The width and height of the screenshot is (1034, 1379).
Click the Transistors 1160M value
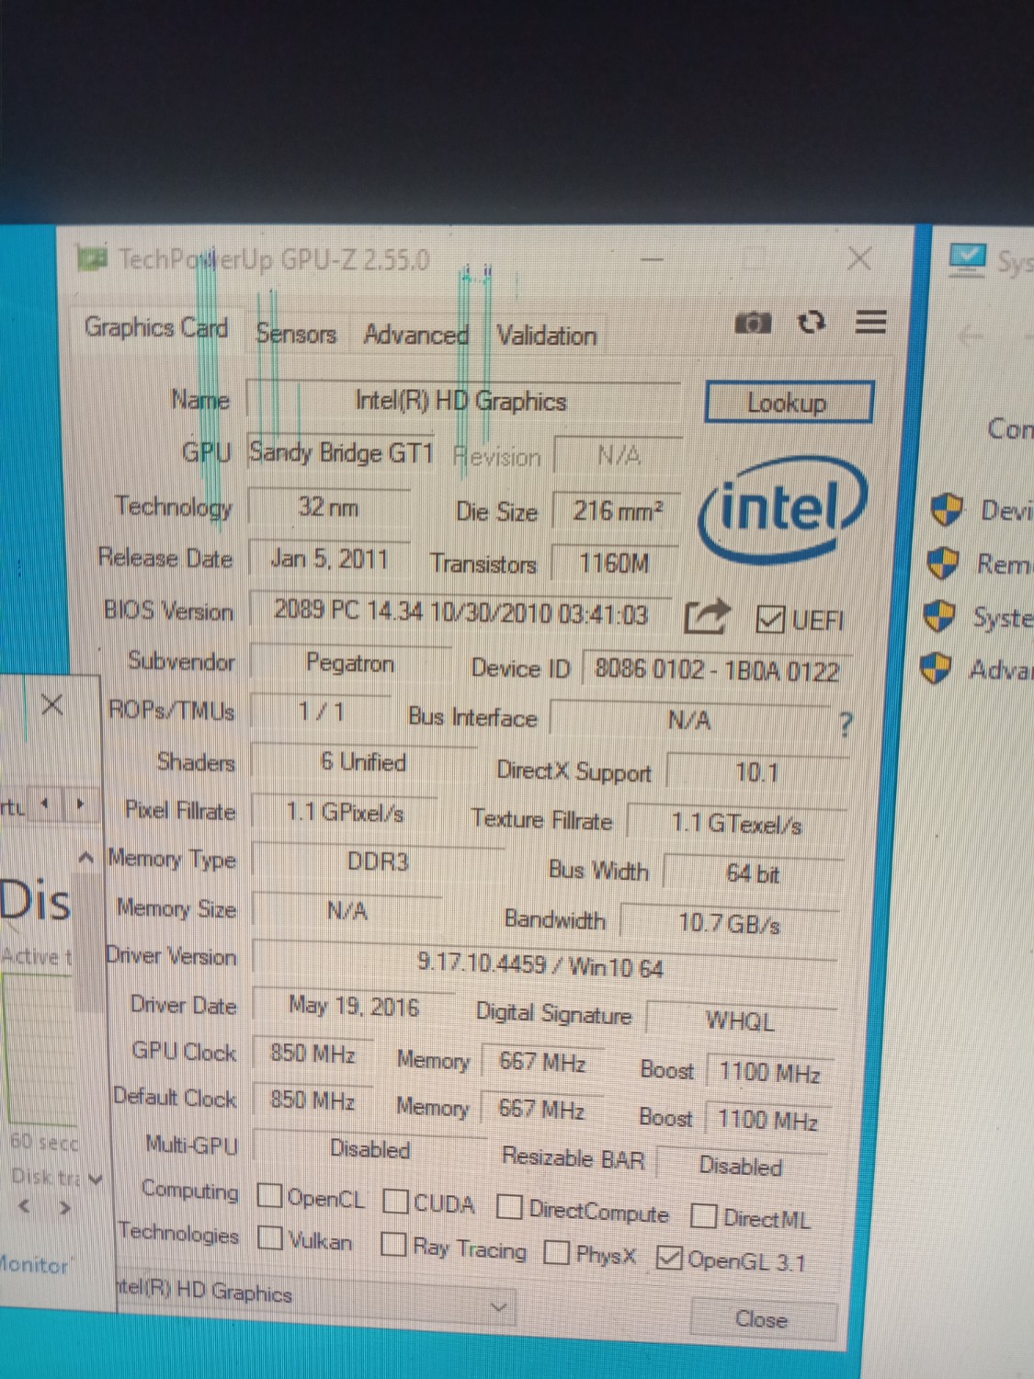tap(614, 563)
